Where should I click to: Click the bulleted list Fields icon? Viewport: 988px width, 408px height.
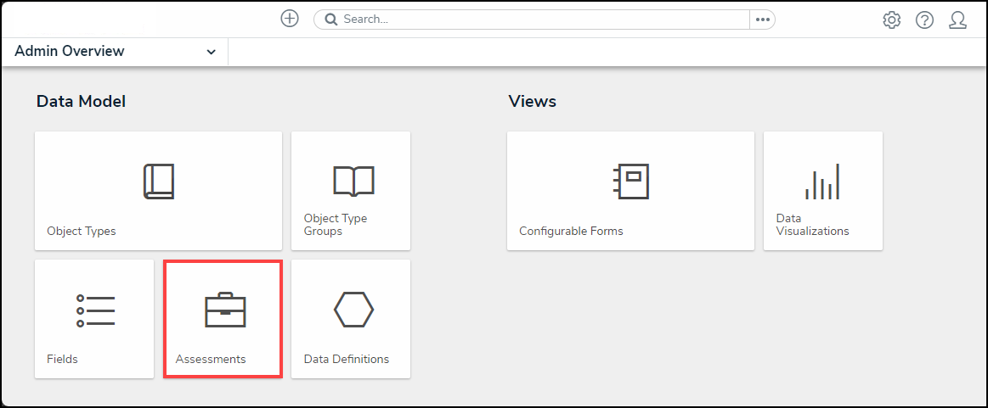95,311
